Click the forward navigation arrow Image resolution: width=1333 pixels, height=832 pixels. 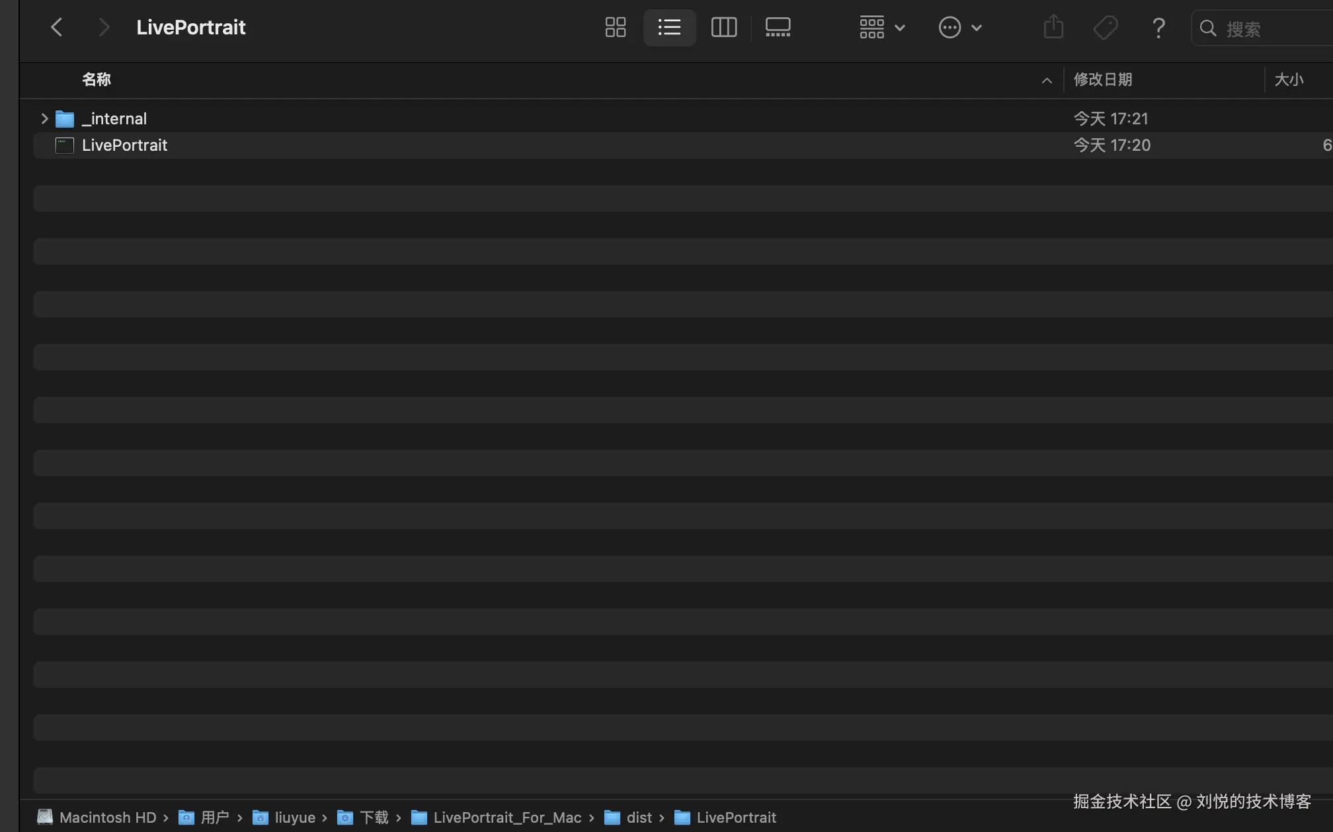[x=103, y=28]
